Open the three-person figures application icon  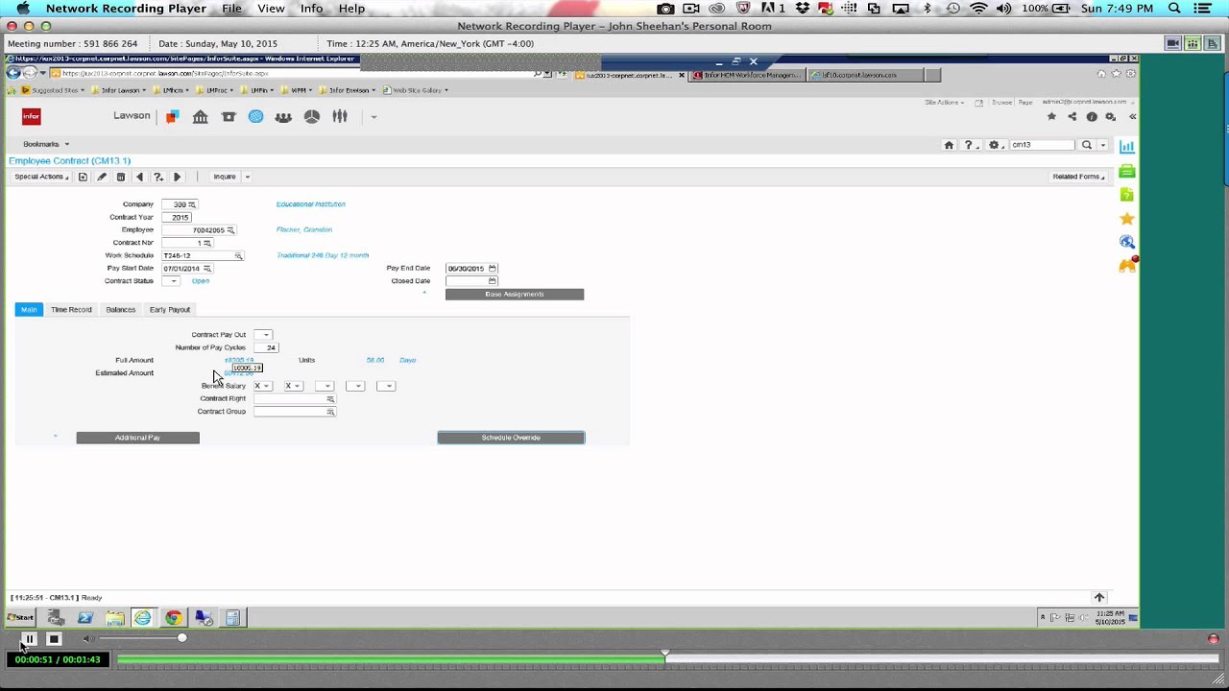point(340,116)
